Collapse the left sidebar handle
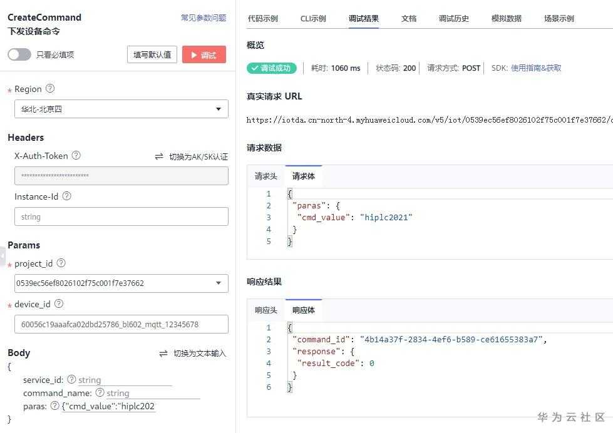This screenshot has height=433, width=613. [3, 257]
